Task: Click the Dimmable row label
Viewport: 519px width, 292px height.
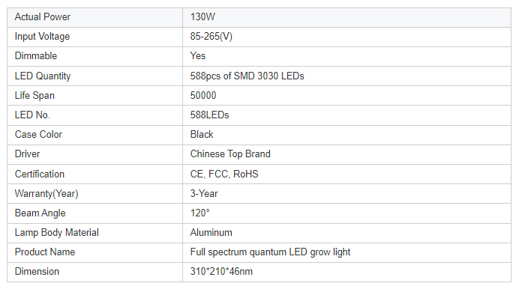Action: click(x=36, y=56)
